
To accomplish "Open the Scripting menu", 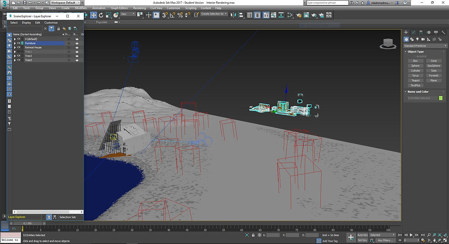I will [x=191, y=8].
